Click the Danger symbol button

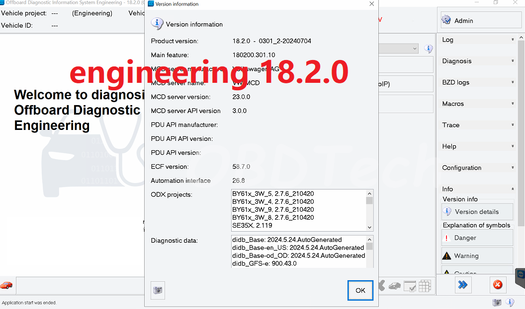pos(477,238)
